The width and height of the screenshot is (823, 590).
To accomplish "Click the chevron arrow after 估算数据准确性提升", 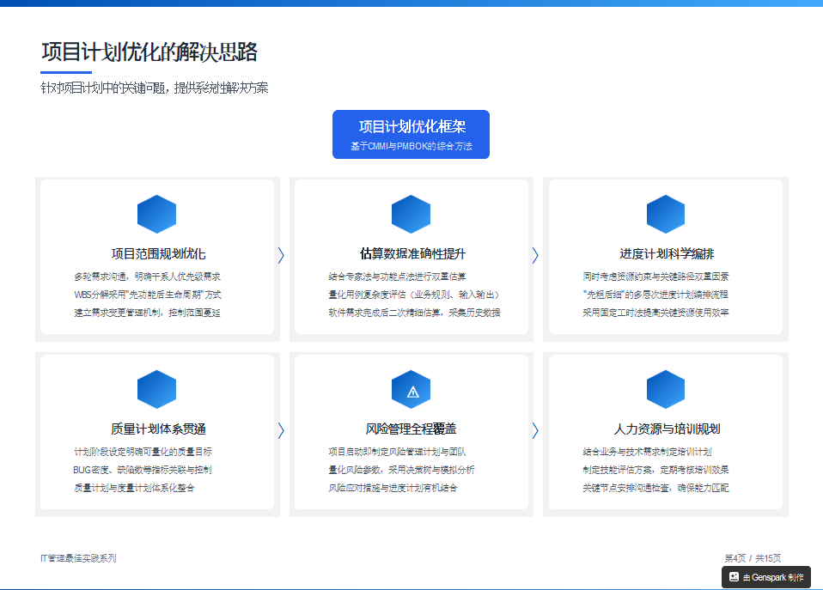I will click(535, 255).
